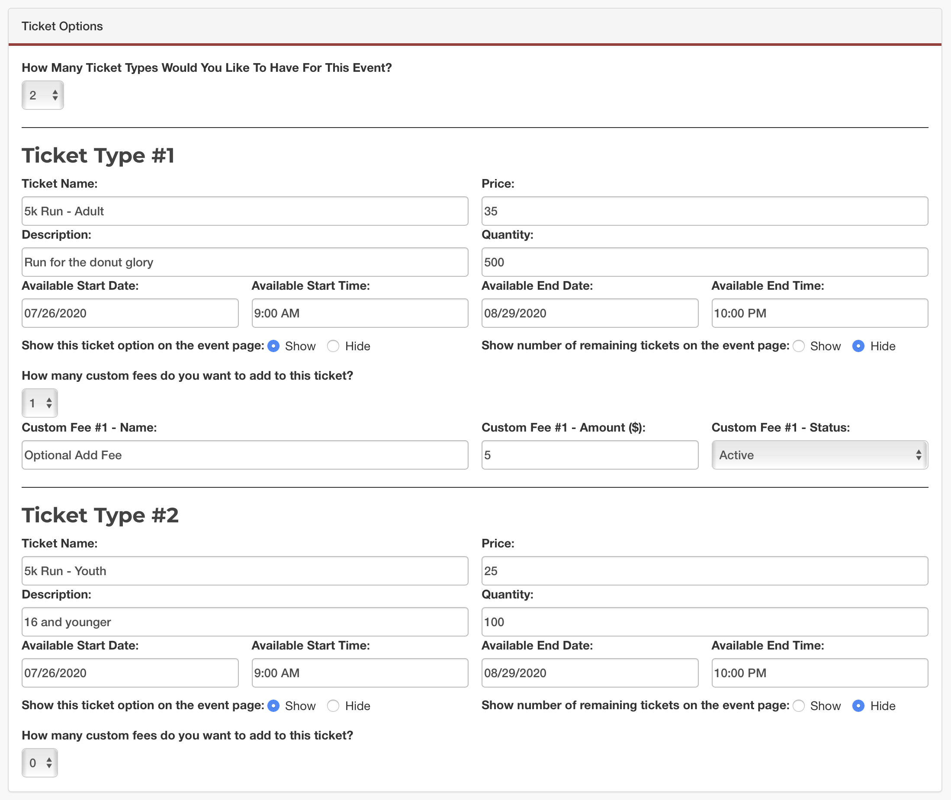
Task: Open Ticket Type #2 custom fees count dropdown
Action: click(40, 763)
